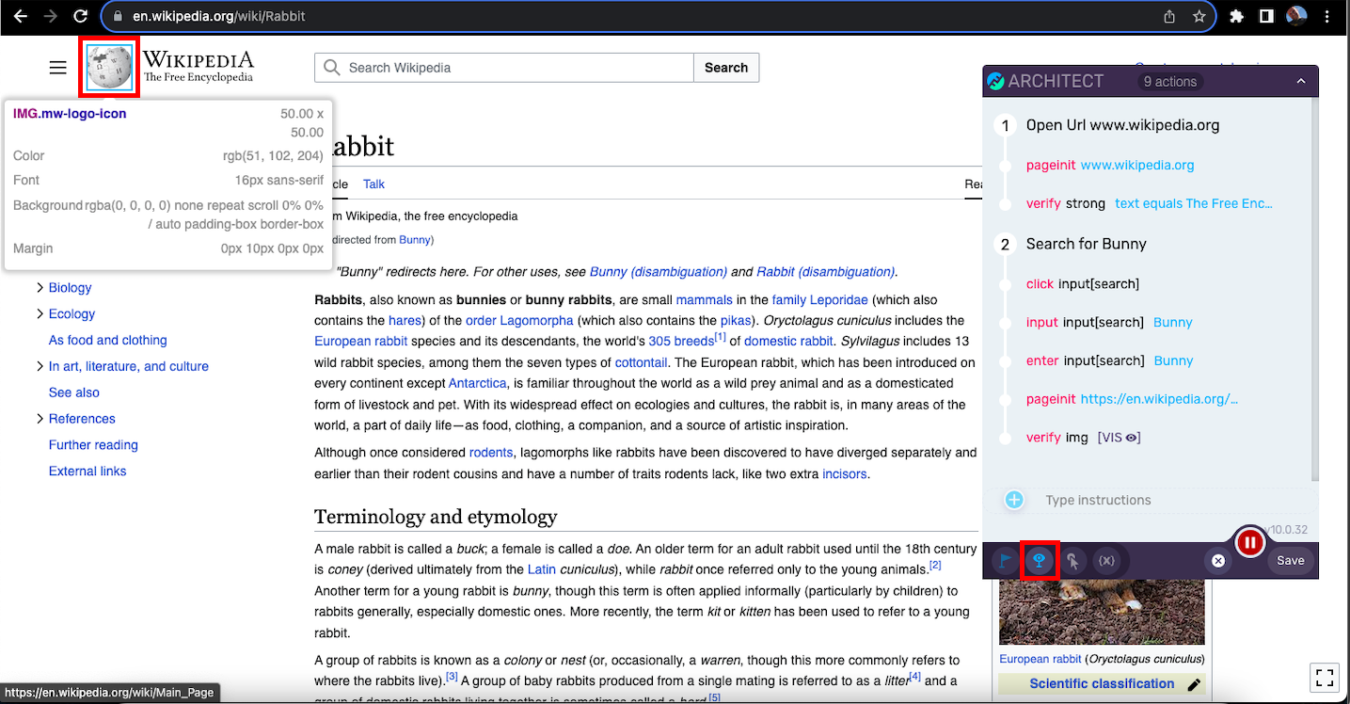Expand the Ecology contents section

pos(40,314)
